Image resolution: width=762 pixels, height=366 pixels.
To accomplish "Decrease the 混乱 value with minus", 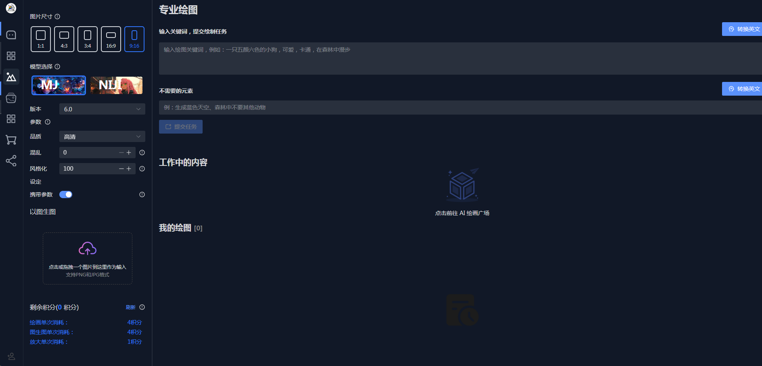I will tap(121, 153).
